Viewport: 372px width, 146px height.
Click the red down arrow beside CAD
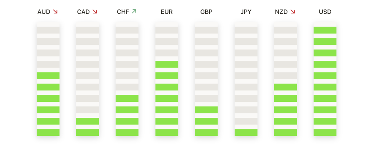[95, 12]
